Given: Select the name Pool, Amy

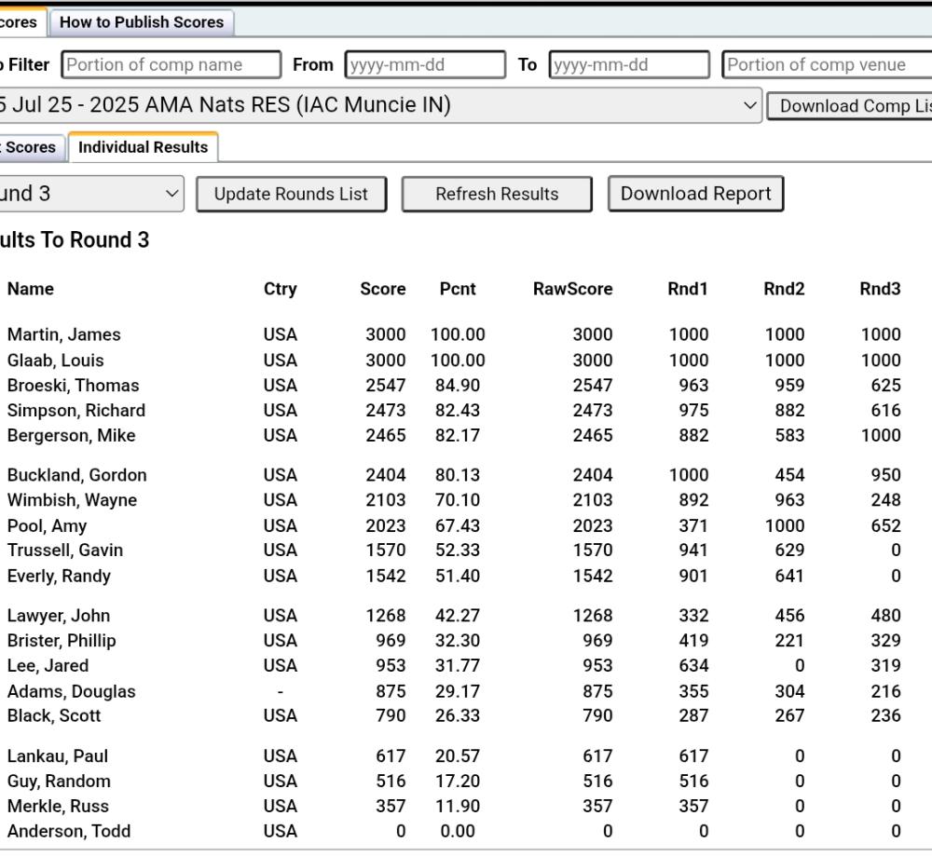Looking at the screenshot, I should tap(47, 525).
